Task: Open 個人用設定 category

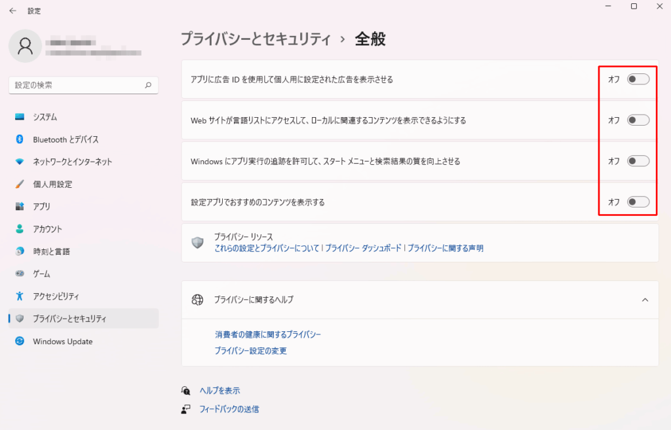Action: 83,184
